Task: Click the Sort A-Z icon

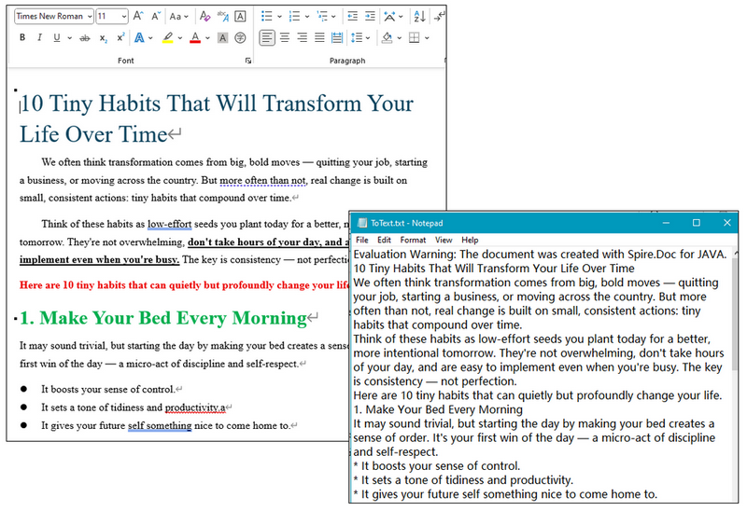Action: click(x=419, y=16)
